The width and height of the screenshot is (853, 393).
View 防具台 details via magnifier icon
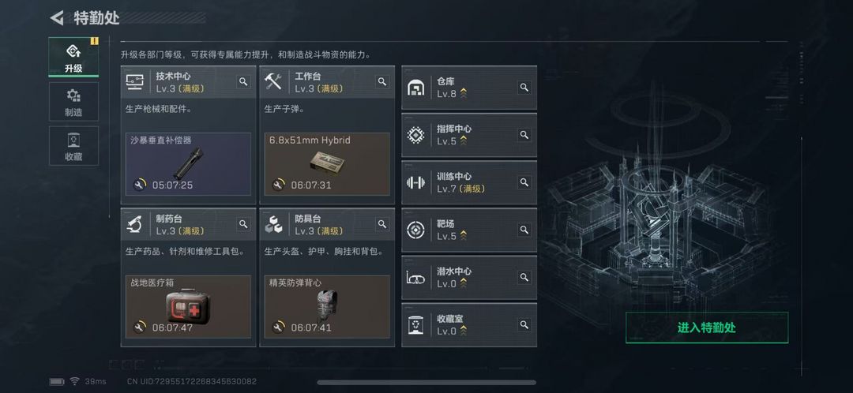[x=382, y=224]
